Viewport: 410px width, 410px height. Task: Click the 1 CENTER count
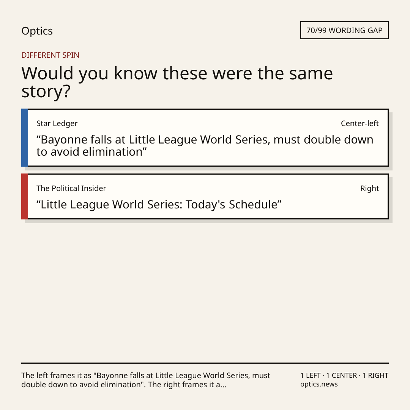point(341,375)
